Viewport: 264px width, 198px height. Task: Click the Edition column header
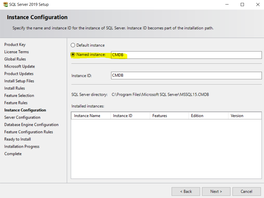point(208,116)
